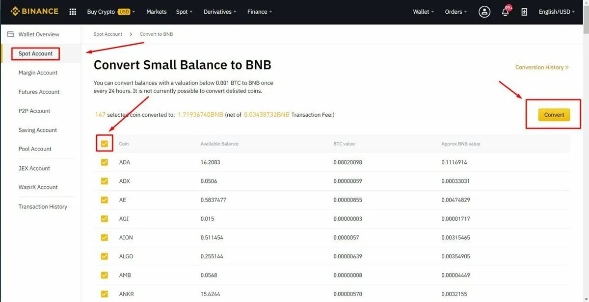
Task: Select P2P Account in sidebar
Action: 34,111
